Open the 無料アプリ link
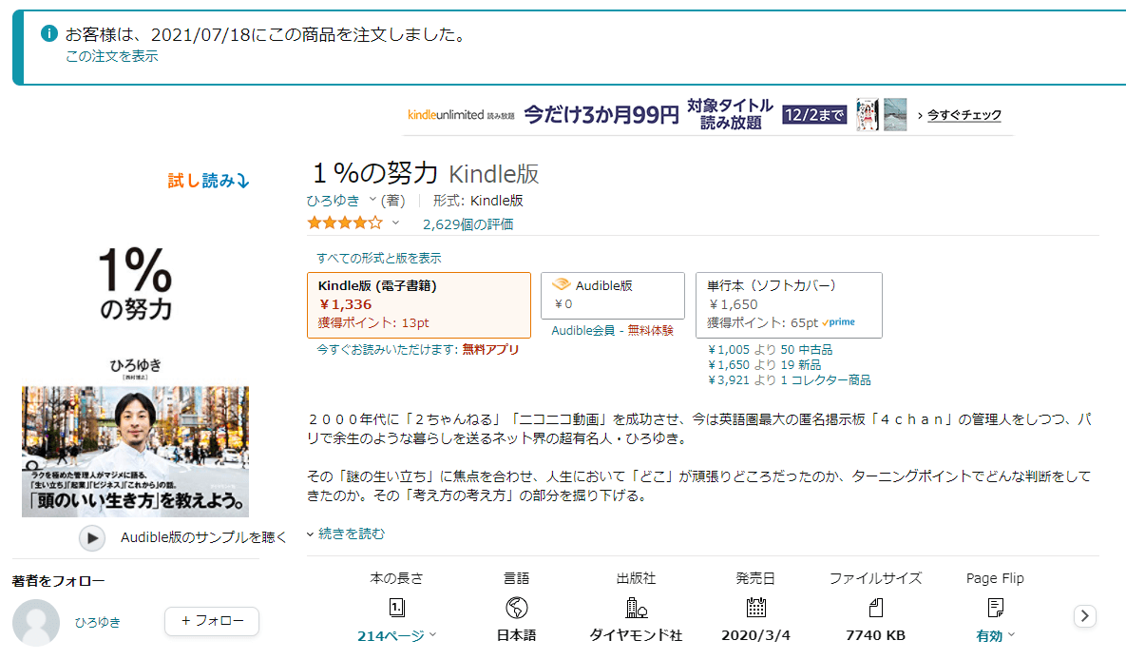This screenshot has width=1126, height=660. (490, 349)
